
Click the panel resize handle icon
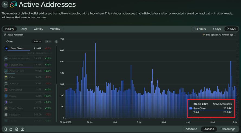click(x=56, y=42)
